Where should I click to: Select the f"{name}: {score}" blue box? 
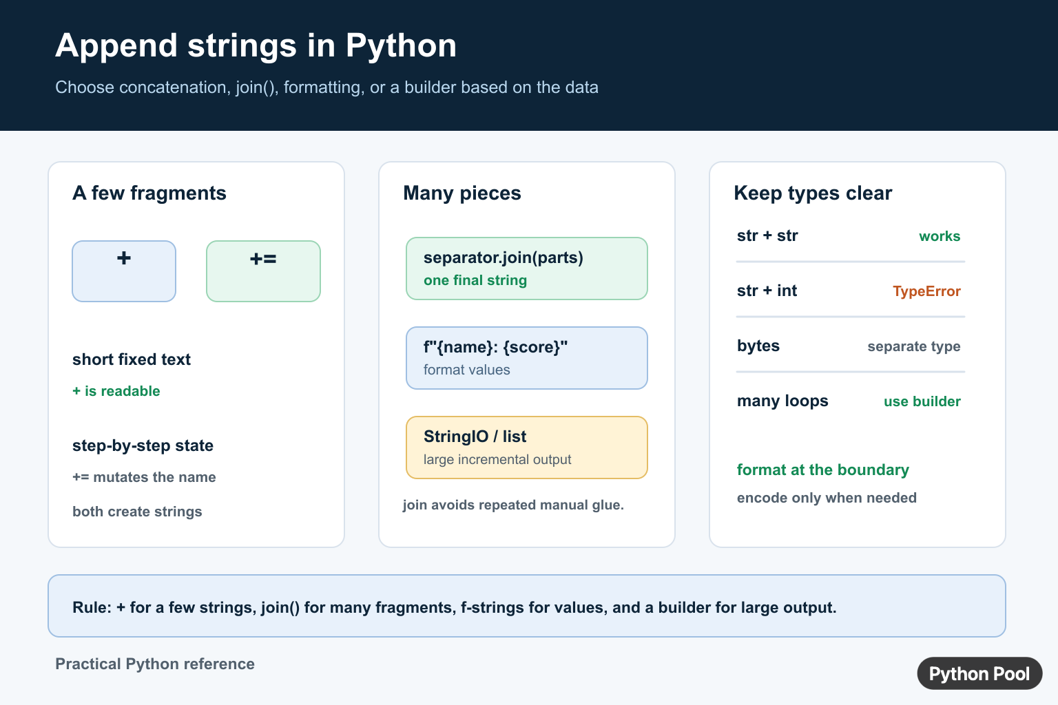pyautogui.click(x=527, y=358)
